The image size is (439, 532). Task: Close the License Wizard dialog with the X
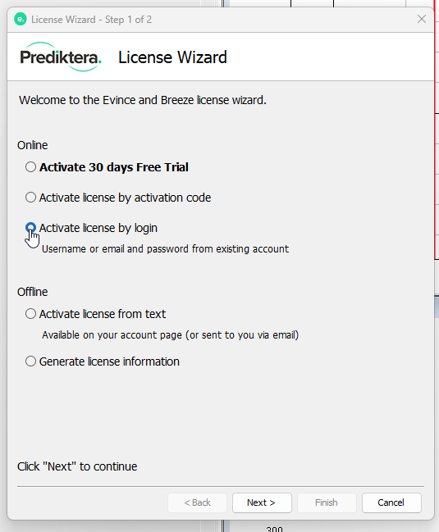[421, 19]
